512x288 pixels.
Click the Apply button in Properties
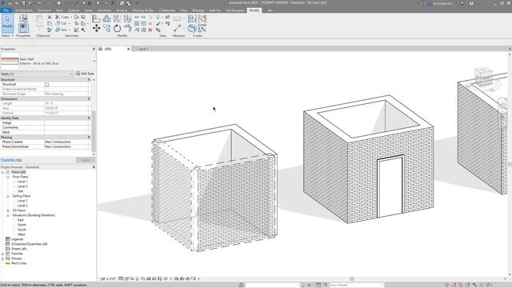point(86,160)
